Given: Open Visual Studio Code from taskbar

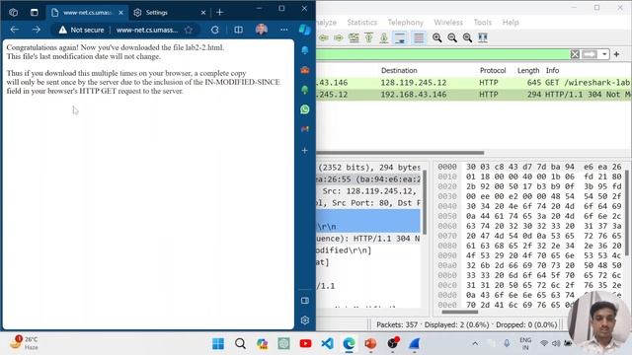Looking at the screenshot, I should click(327, 344).
